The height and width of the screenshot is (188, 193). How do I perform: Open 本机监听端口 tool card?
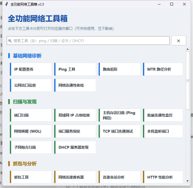coord(163,131)
